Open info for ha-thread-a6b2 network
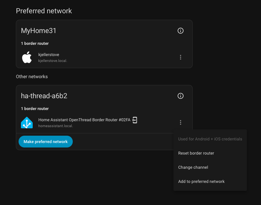 pyautogui.click(x=181, y=96)
